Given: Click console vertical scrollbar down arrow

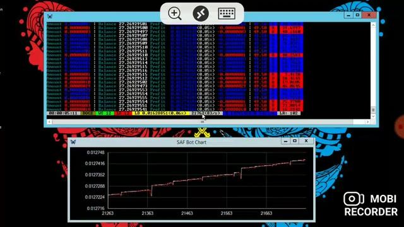Looking at the screenshot, I should click(x=373, y=116).
